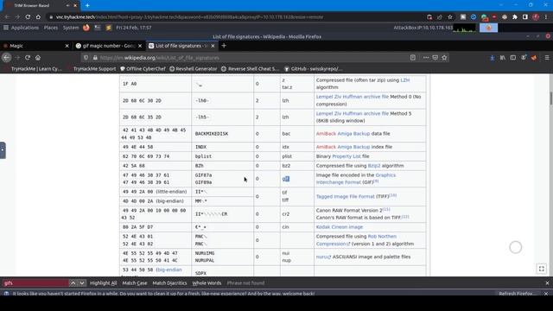Toggle Highlight All in the find bar
The width and height of the screenshot is (553, 311).
pyautogui.click(x=103, y=282)
